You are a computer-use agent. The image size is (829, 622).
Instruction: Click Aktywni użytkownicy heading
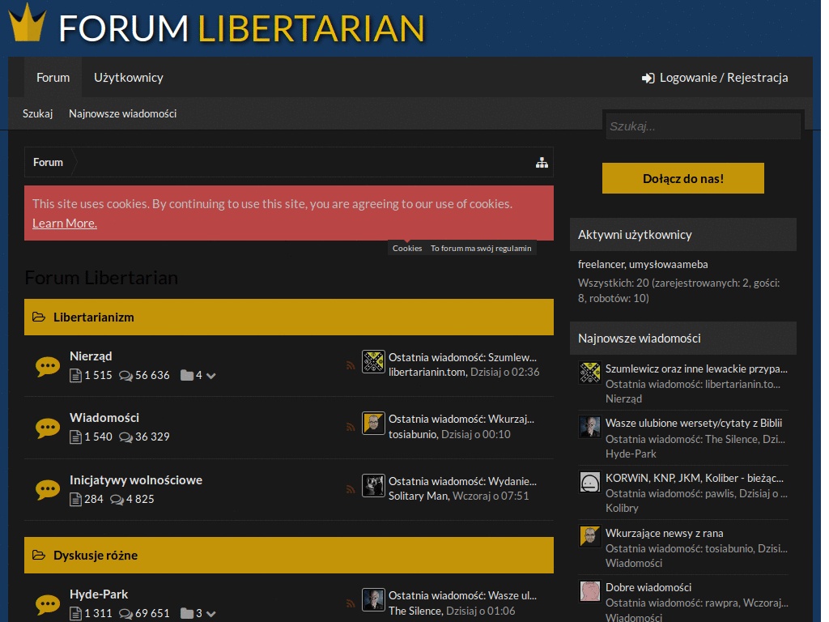pyautogui.click(x=635, y=235)
